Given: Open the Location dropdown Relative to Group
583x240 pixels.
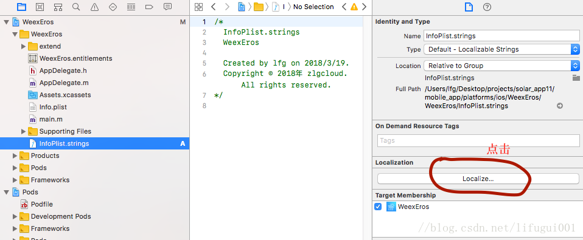Looking at the screenshot, I should pos(501,66).
